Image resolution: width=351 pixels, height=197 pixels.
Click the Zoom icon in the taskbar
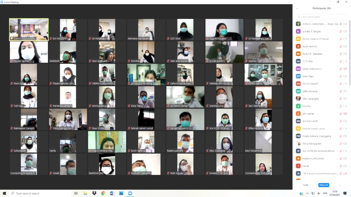pyautogui.click(x=130, y=194)
